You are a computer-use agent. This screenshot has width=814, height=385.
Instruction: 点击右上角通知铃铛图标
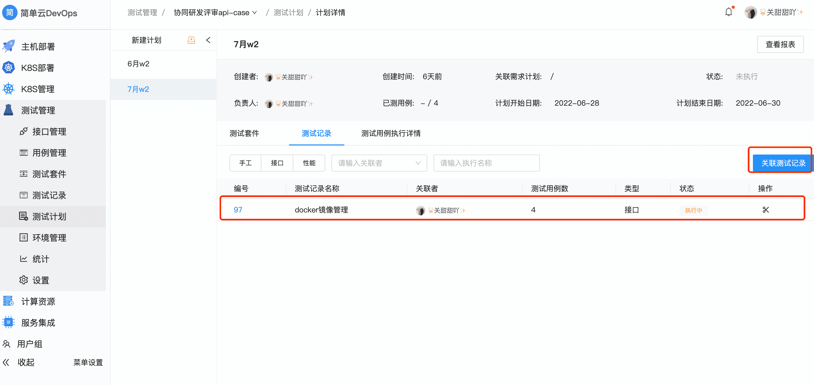click(728, 12)
